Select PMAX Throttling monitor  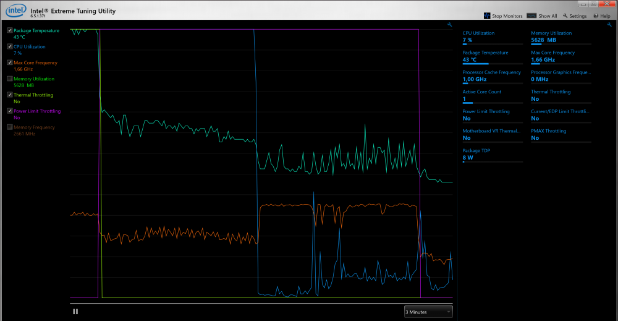tap(561, 134)
